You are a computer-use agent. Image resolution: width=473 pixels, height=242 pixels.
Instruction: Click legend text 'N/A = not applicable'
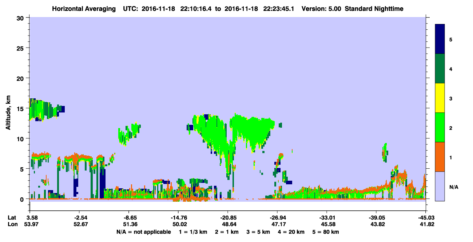[143, 232]
